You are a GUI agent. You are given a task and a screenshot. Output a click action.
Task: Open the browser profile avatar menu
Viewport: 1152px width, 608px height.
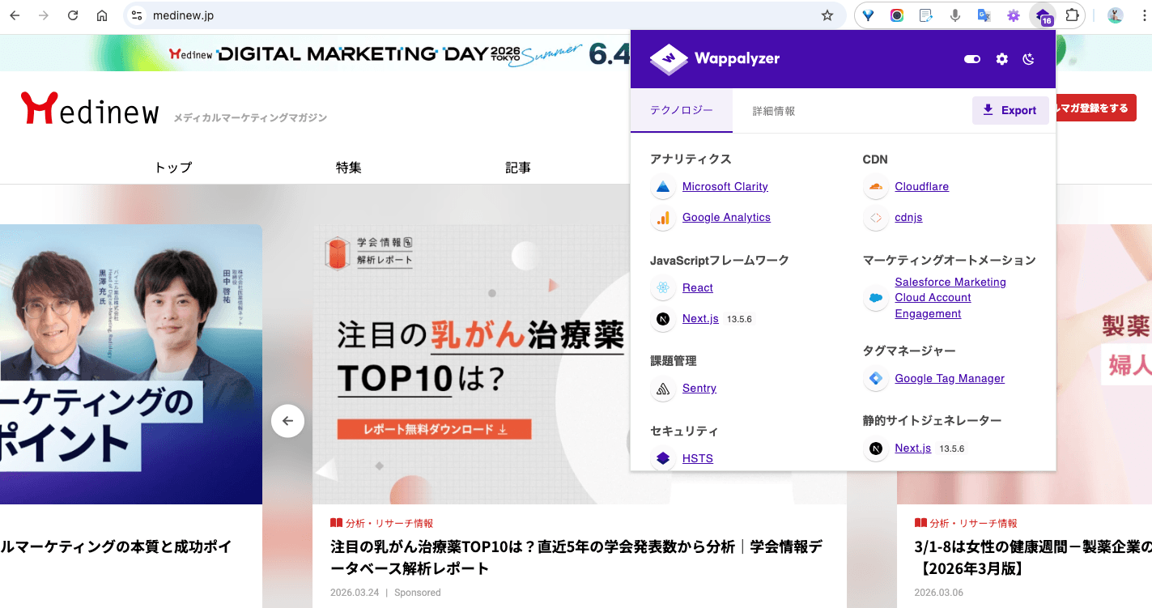(1115, 15)
